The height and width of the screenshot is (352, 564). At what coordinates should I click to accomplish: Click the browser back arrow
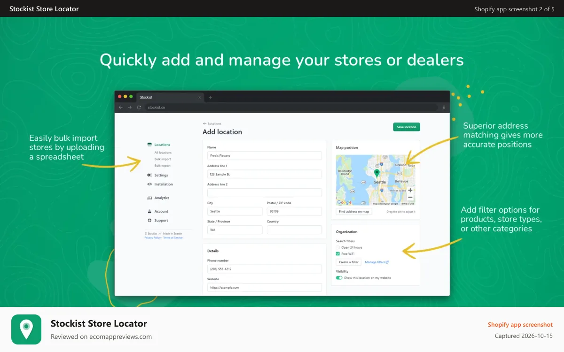point(120,107)
